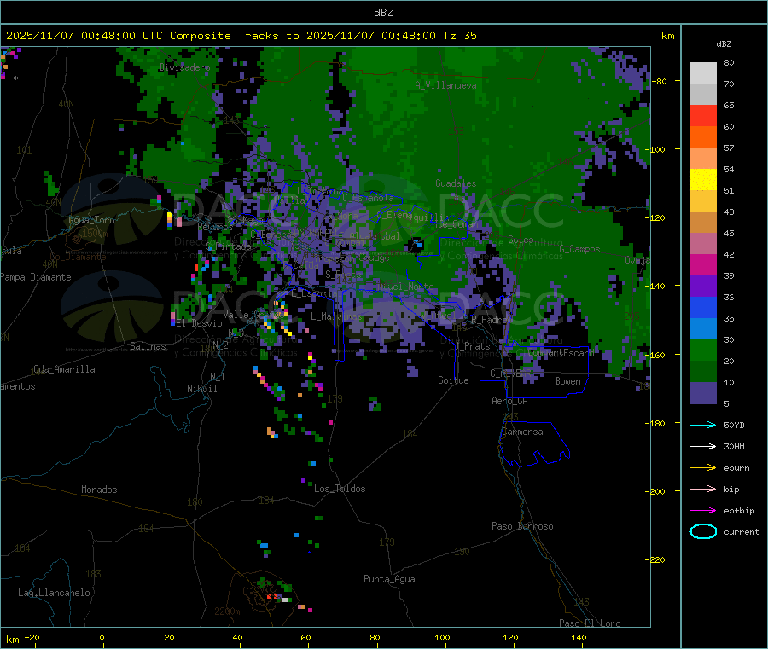The image size is (768, 649).
Task: Click the 'Agua_Toro' map label
Action: point(91,220)
